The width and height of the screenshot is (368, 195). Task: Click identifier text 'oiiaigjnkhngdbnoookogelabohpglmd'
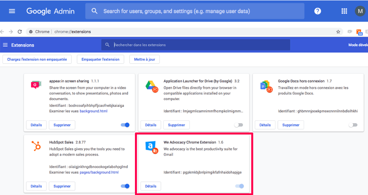click(x=98, y=167)
